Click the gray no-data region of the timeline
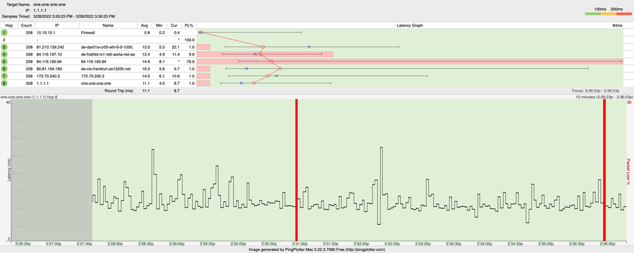Screen dimensions: 634x253 (52, 170)
